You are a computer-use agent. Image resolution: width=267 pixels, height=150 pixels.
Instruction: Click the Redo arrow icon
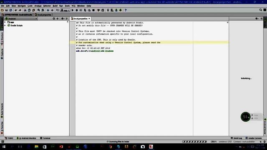[20, 10]
